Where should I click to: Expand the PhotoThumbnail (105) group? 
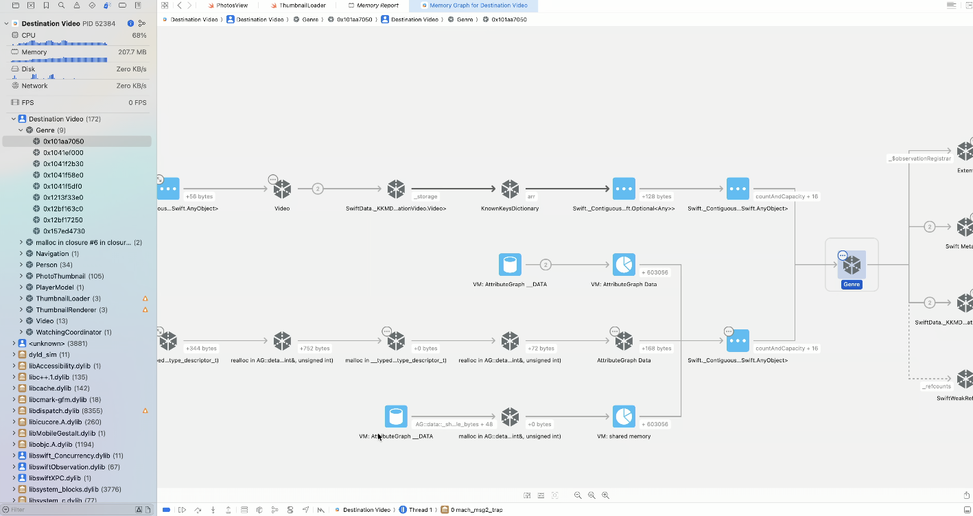click(x=21, y=276)
